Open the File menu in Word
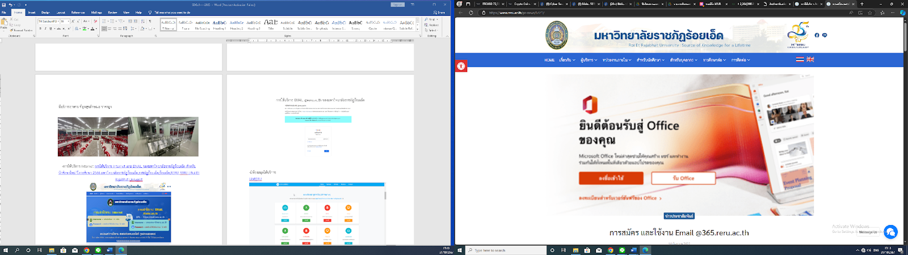Image resolution: width=908 pixels, height=255 pixels. click(x=4, y=12)
